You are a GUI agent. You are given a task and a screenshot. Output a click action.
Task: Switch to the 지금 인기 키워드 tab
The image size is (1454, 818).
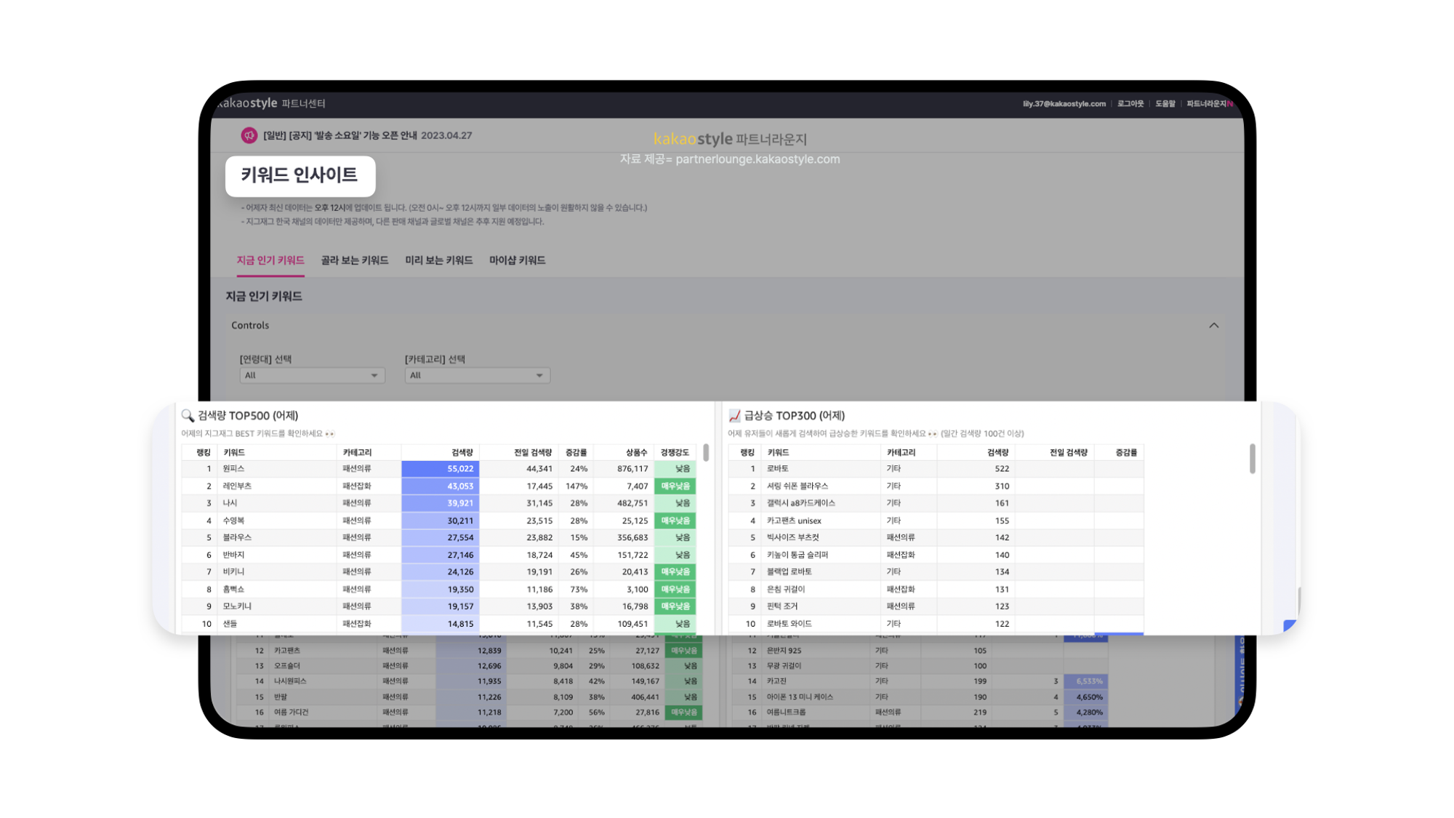(270, 260)
